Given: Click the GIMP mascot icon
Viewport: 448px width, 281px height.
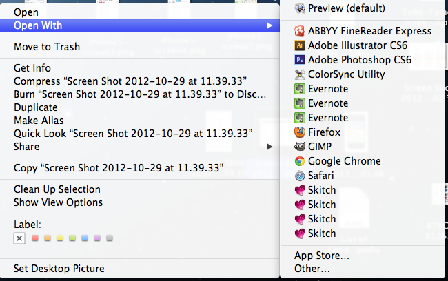Looking at the screenshot, I should click(300, 147).
